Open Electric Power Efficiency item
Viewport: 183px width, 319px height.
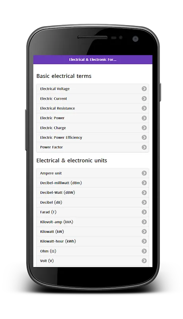(93, 138)
